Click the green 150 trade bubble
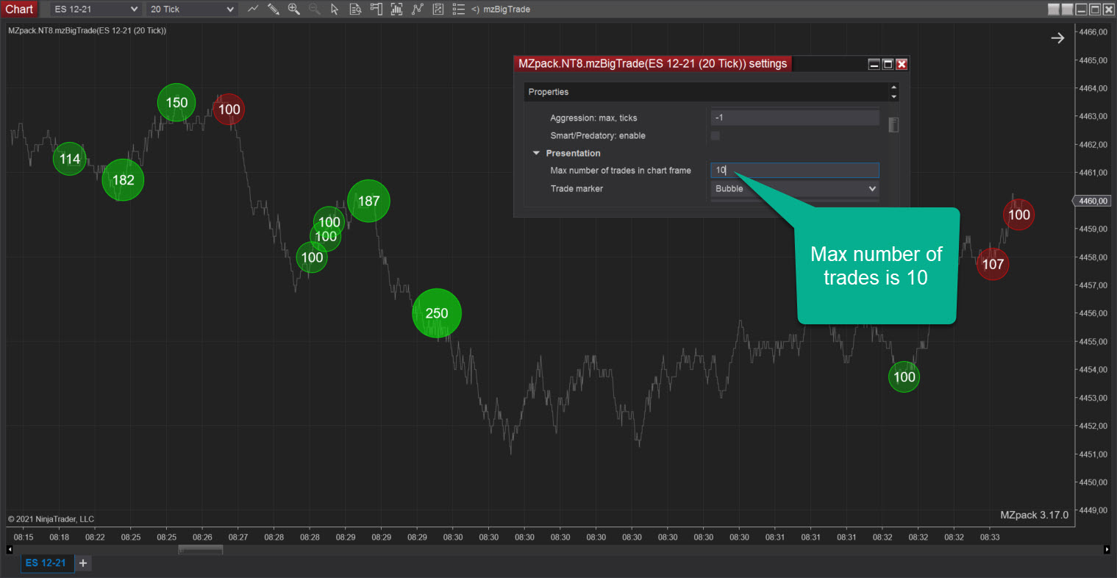This screenshot has width=1117, height=578. (176, 103)
